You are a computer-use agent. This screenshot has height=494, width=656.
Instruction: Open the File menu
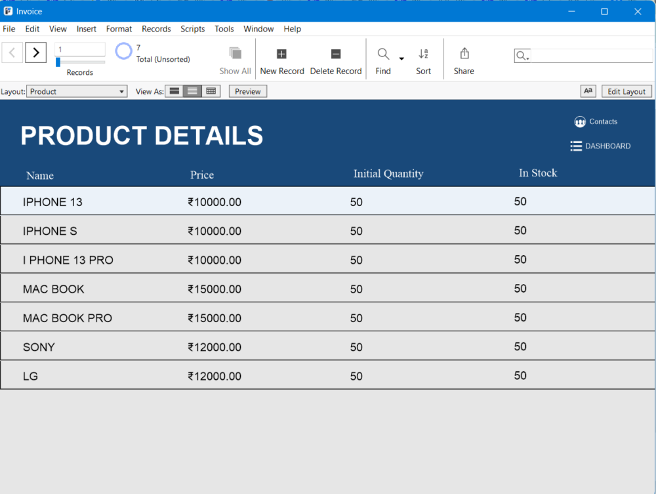click(x=9, y=29)
